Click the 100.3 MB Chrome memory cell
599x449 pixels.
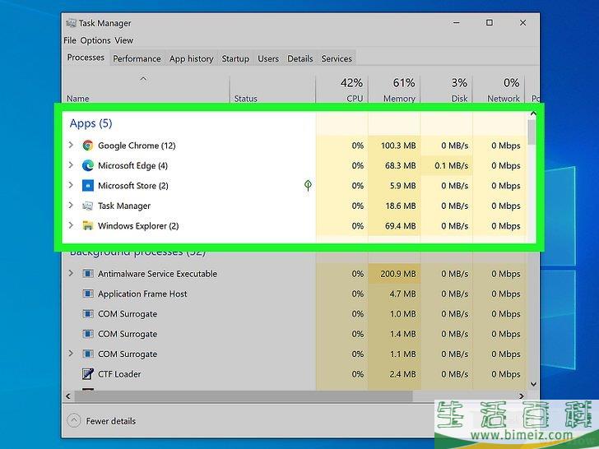click(x=394, y=146)
